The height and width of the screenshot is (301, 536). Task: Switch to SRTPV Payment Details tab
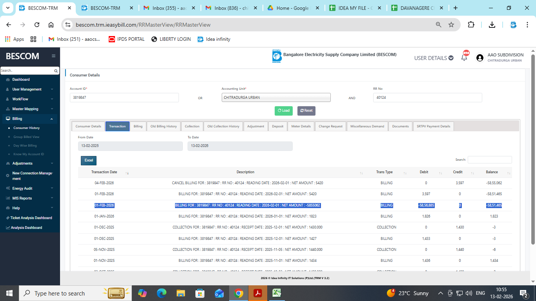coord(433,126)
